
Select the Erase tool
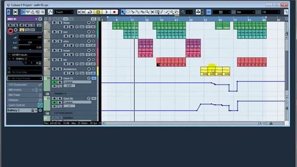click(x=142, y=12)
